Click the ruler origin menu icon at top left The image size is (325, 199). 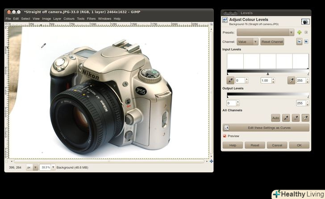6,24
